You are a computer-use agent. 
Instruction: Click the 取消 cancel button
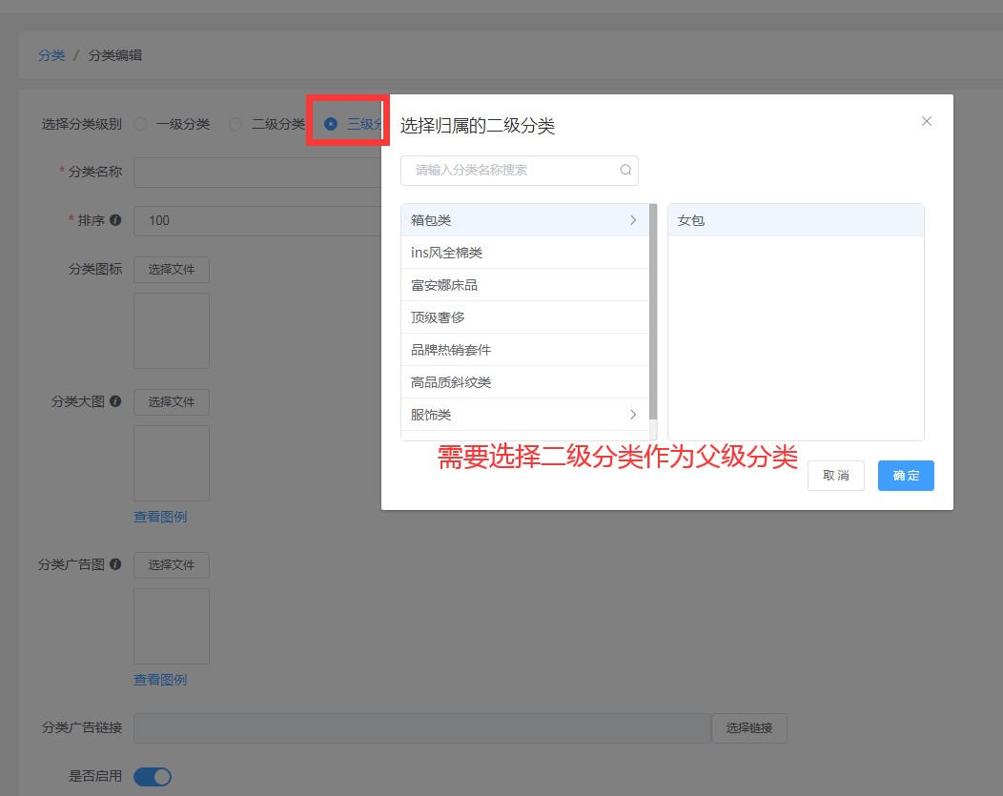[835, 476]
